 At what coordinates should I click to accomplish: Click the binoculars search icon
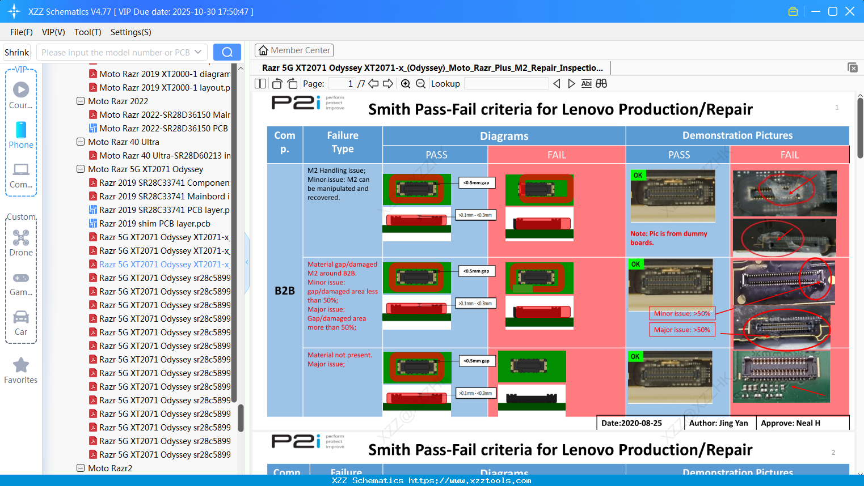601,84
